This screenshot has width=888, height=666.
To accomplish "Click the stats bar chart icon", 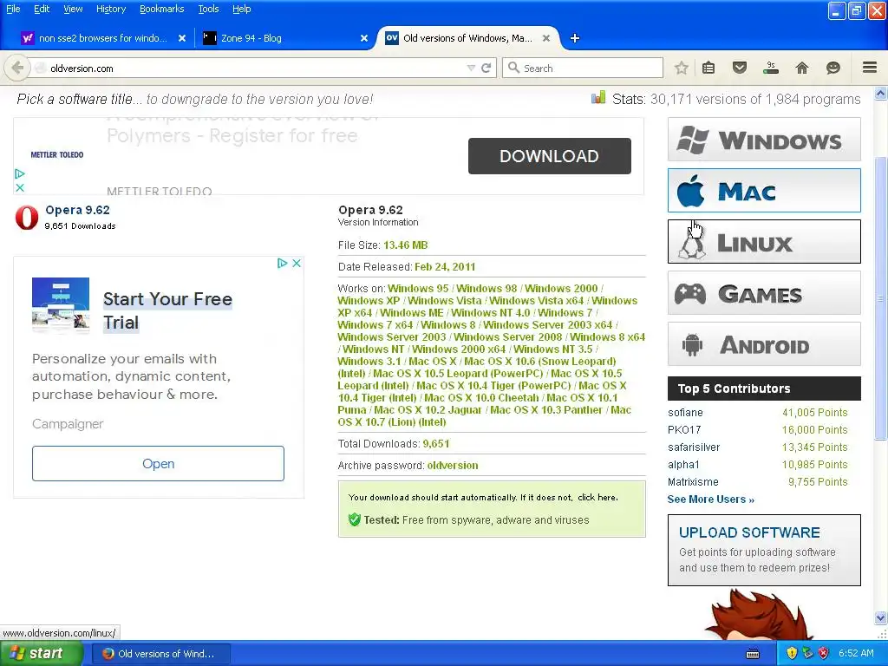I will coord(598,98).
